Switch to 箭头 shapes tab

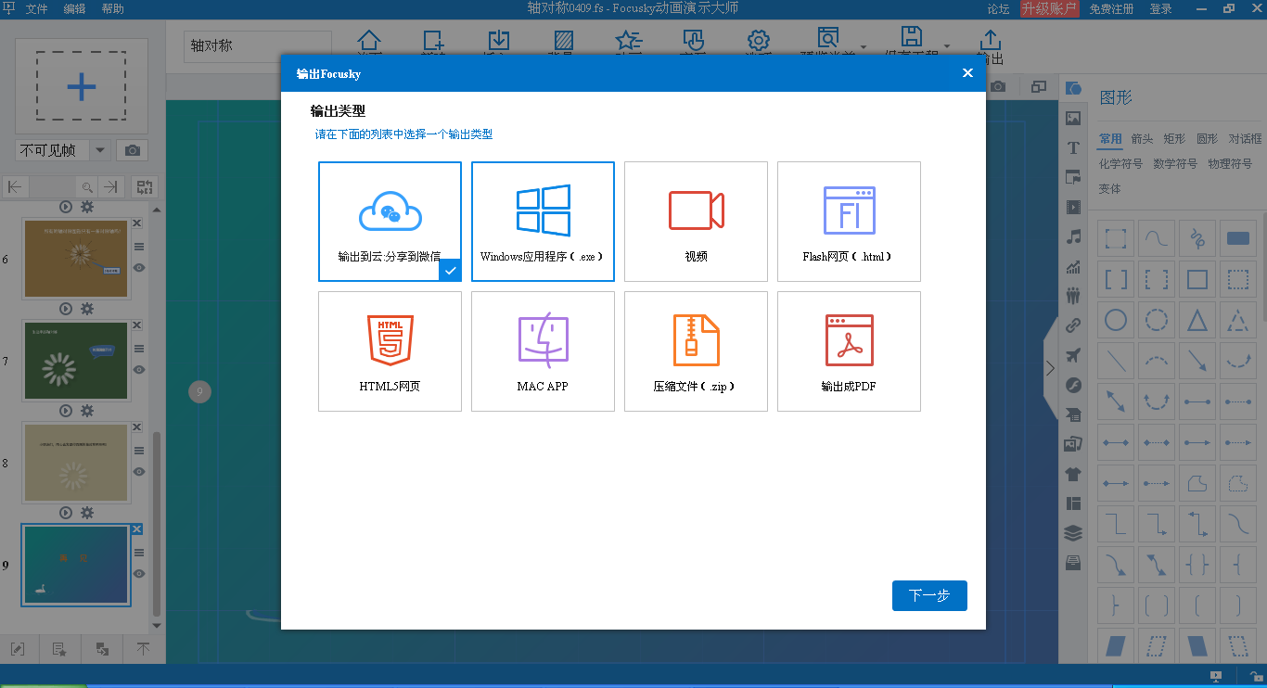pyautogui.click(x=1143, y=139)
